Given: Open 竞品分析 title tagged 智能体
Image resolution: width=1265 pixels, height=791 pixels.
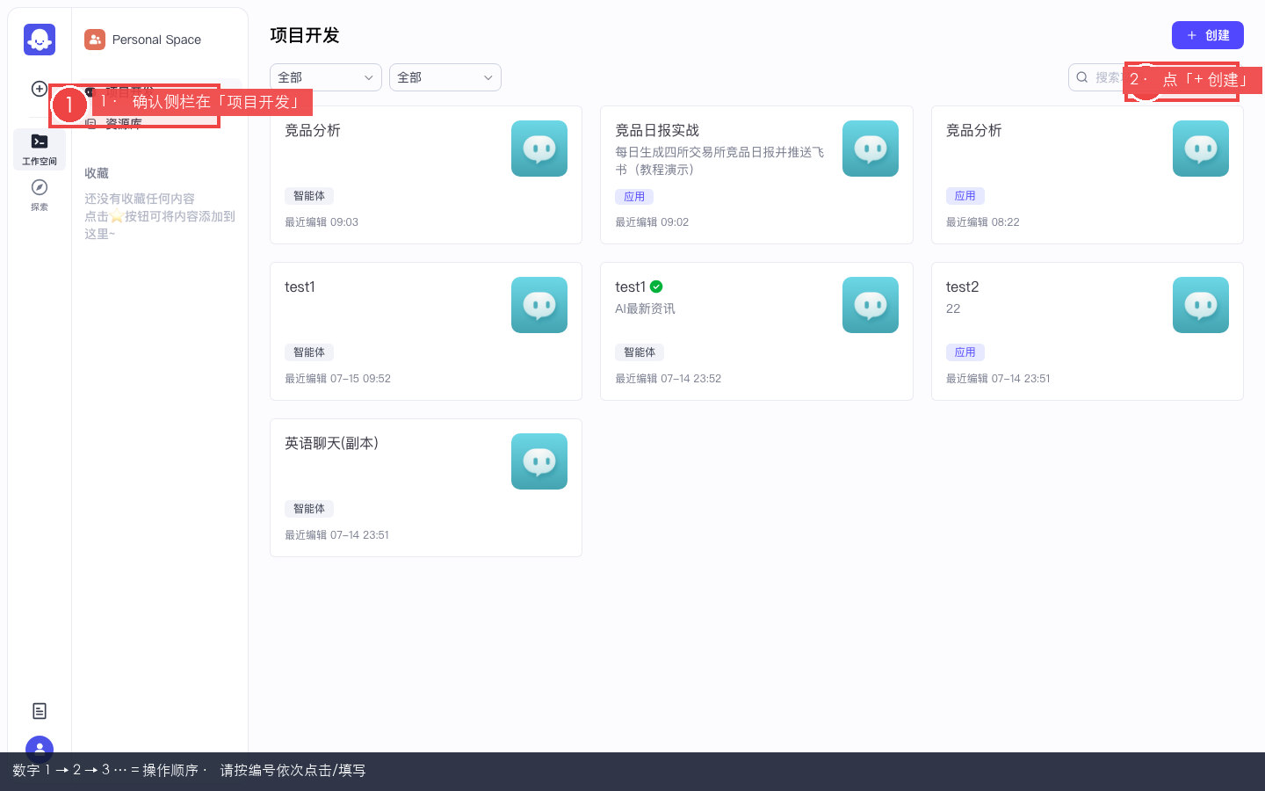Looking at the screenshot, I should (x=313, y=130).
